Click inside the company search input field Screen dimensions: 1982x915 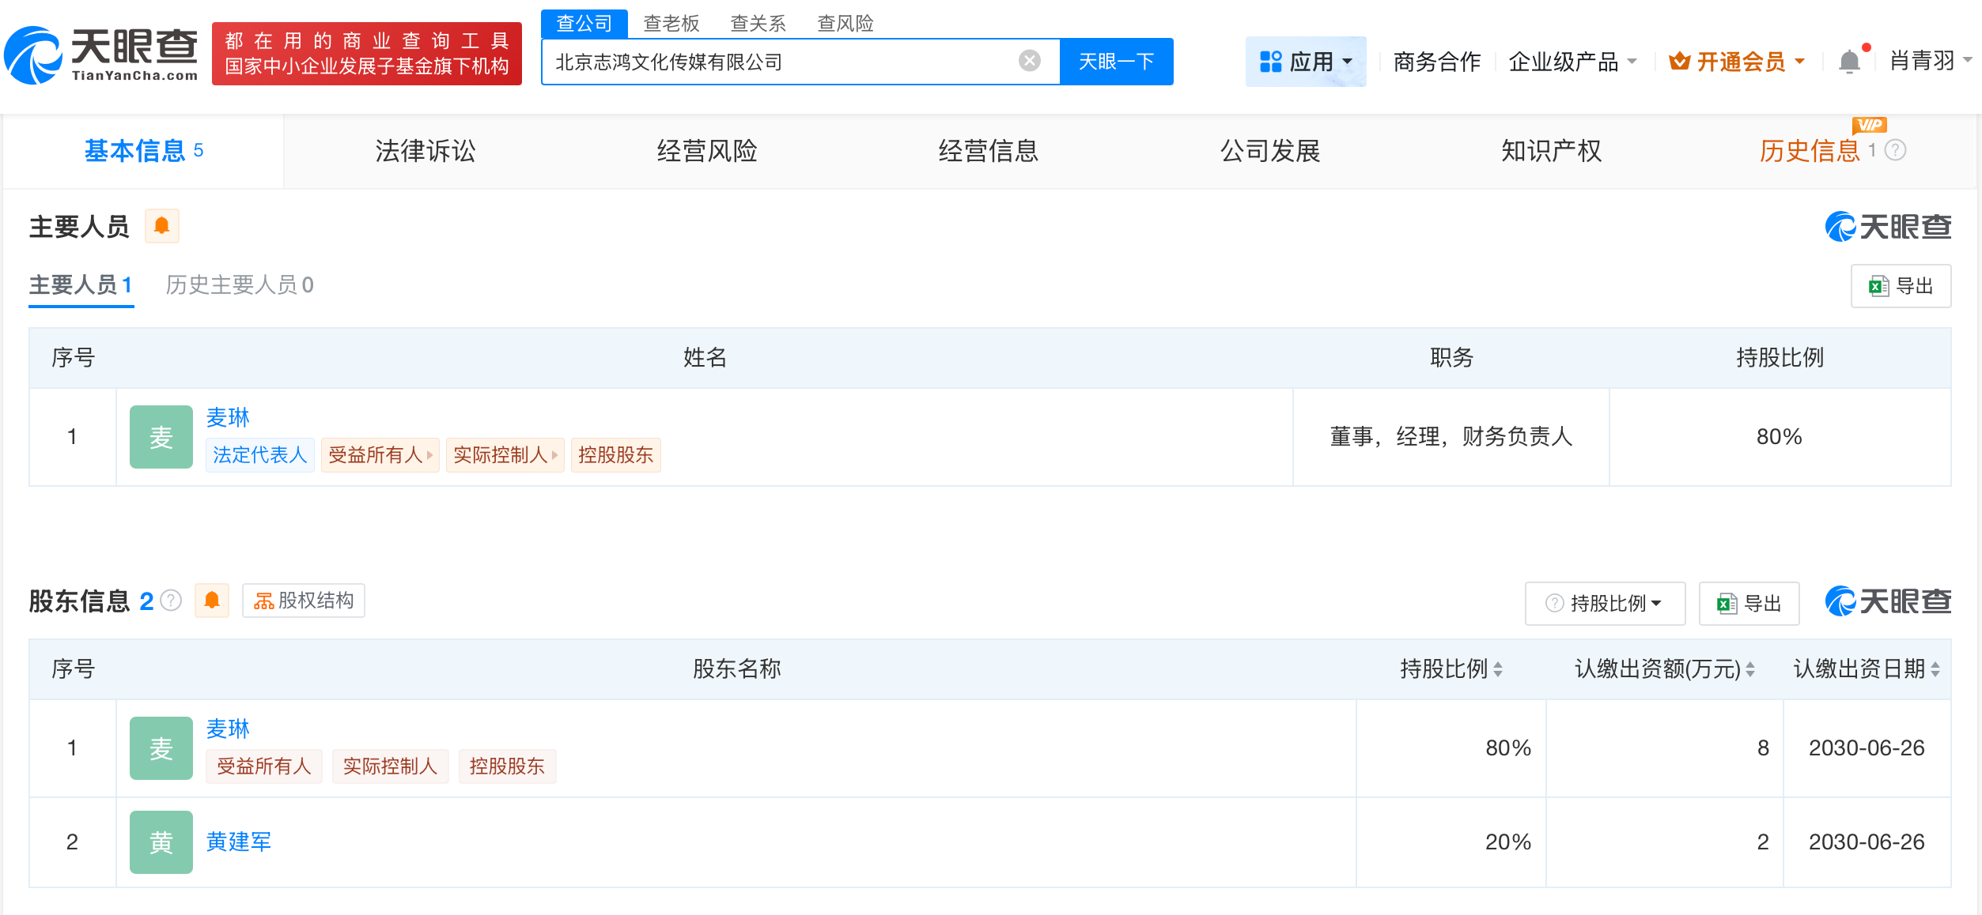pos(791,61)
